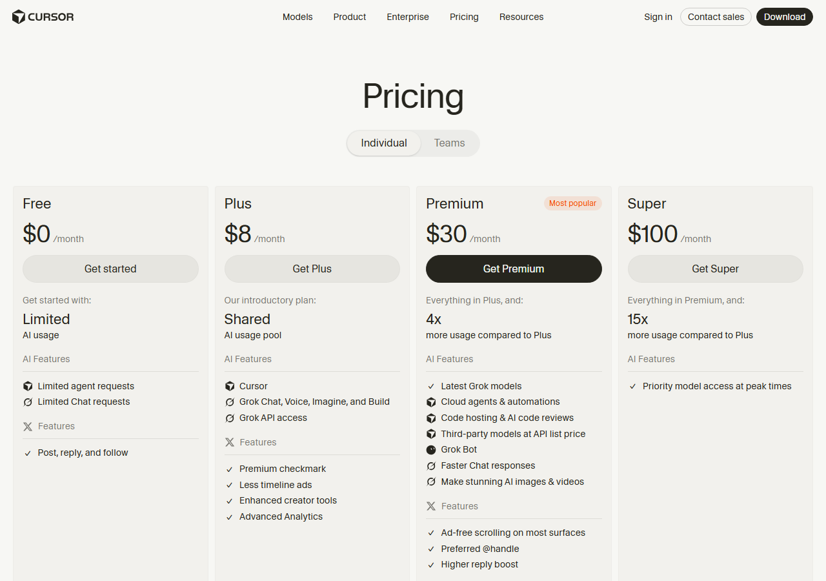Click the Cursor logo in the header
Screen dimensions: 826x581
pos(43,17)
